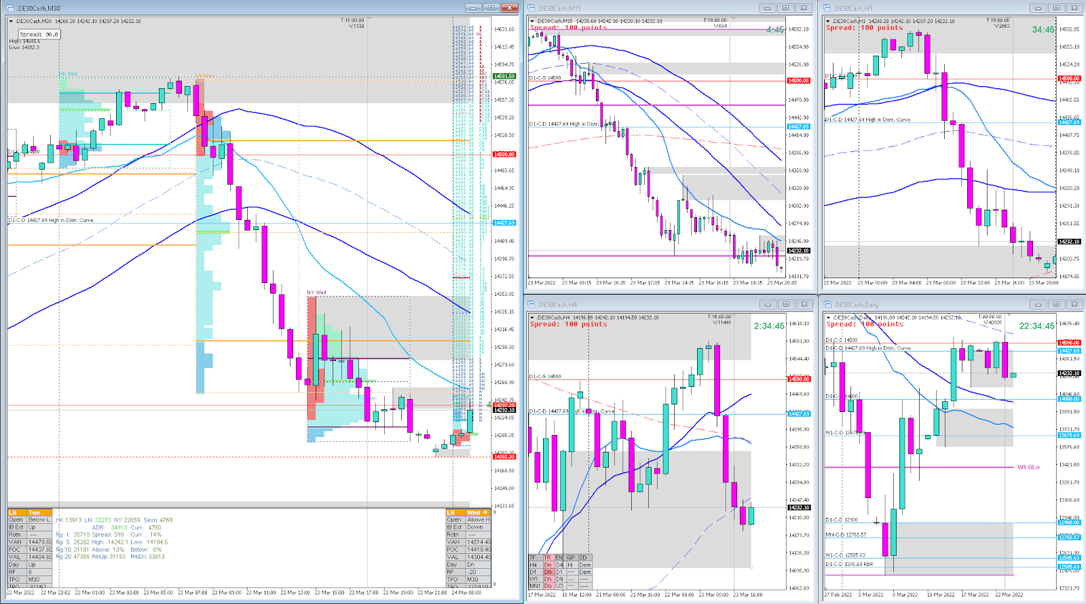Screen dimensions: 1086x604
Task: Expand one-click trading arrow on M30 chart
Action: tap(12, 21)
